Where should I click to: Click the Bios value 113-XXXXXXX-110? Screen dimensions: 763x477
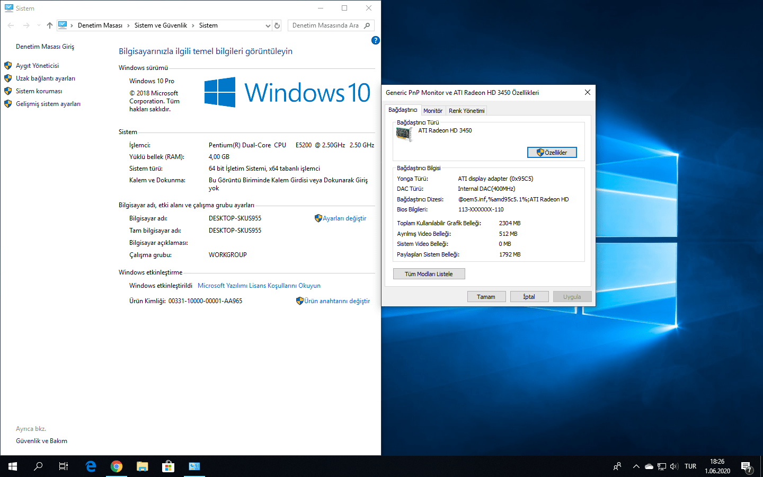click(x=481, y=209)
